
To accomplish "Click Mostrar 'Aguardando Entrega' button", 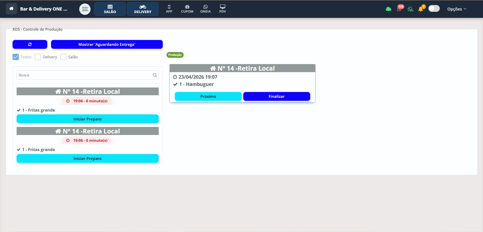I will [107, 44].
